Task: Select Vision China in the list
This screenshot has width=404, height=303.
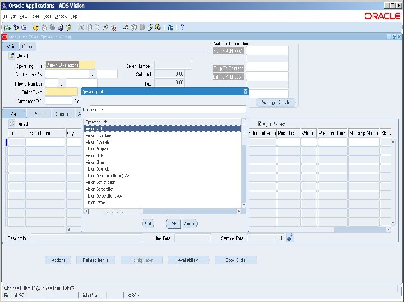Action: tap(163, 162)
